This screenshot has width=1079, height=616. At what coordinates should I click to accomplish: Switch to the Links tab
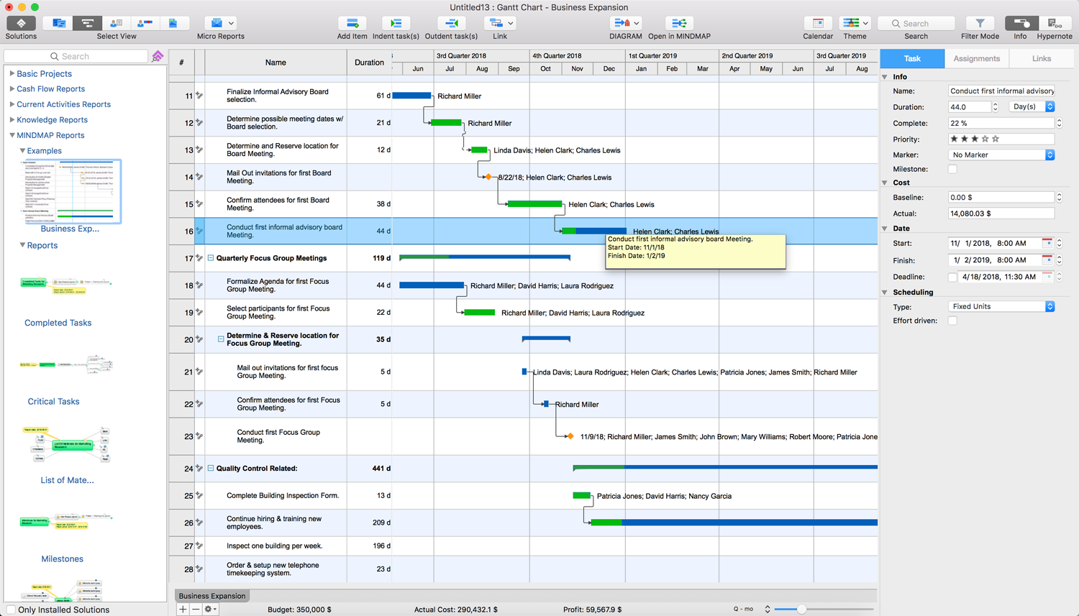click(1041, 59)
